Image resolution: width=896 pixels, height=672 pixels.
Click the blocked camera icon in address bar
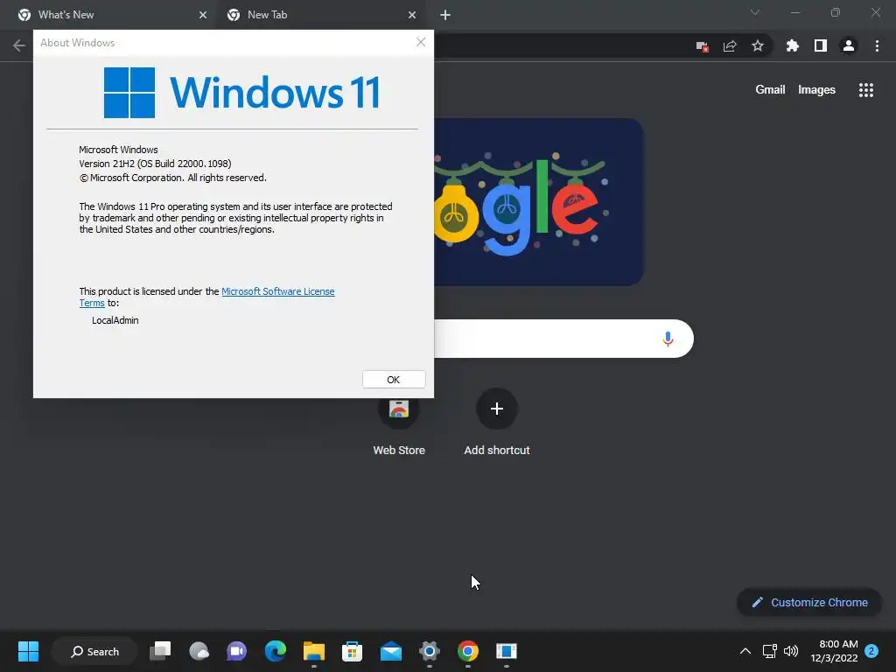point(703,46)
